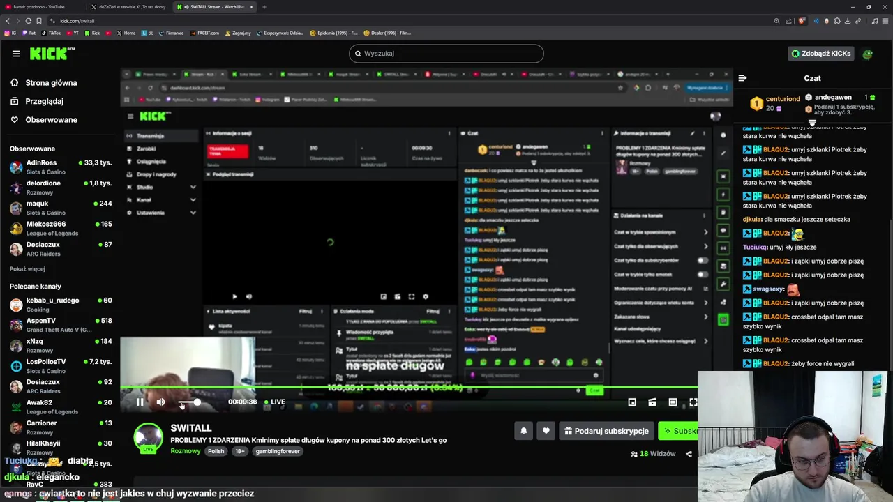
Task: Reload the page
Action: (28, 21)
